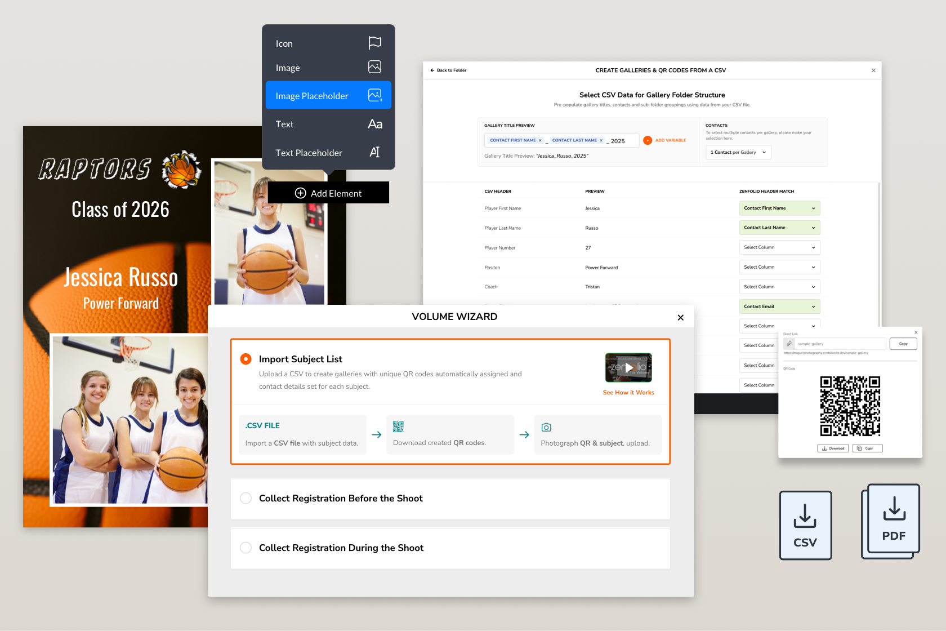Click the link icon in the Direct Link popup
The image size is (946, 631).
788,344
